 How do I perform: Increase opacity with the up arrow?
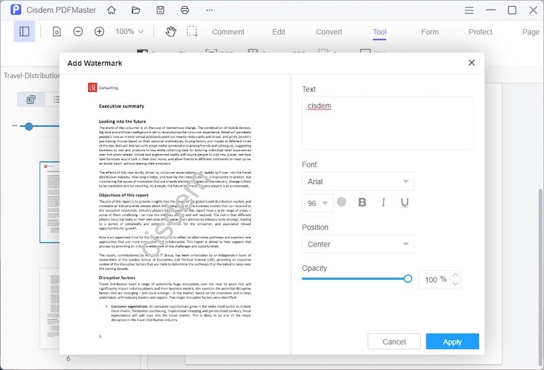pos(455,275)
